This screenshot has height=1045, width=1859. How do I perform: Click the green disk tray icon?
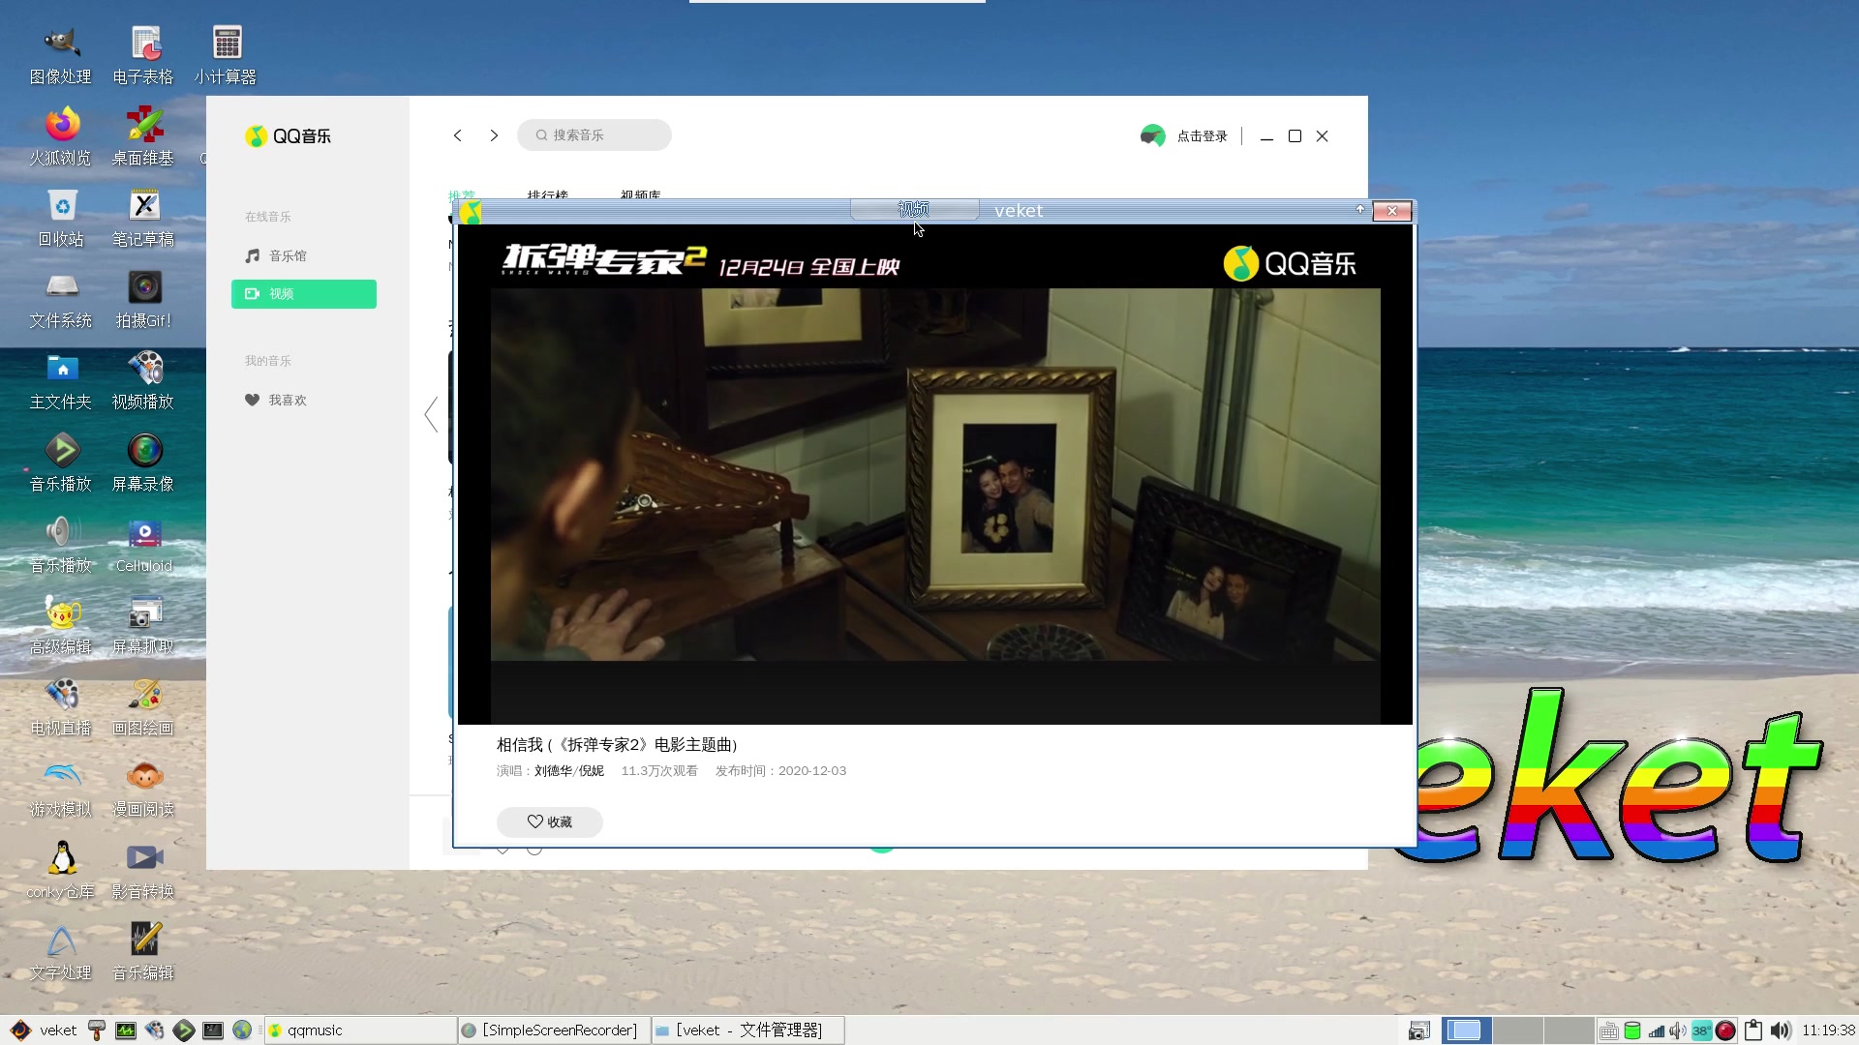pyautogui.click(x=1631, y=1030)
